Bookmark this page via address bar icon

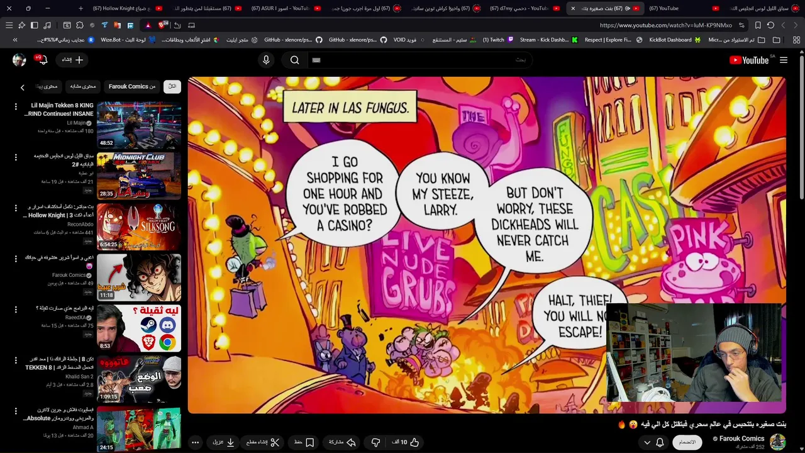tap(758, 25)
